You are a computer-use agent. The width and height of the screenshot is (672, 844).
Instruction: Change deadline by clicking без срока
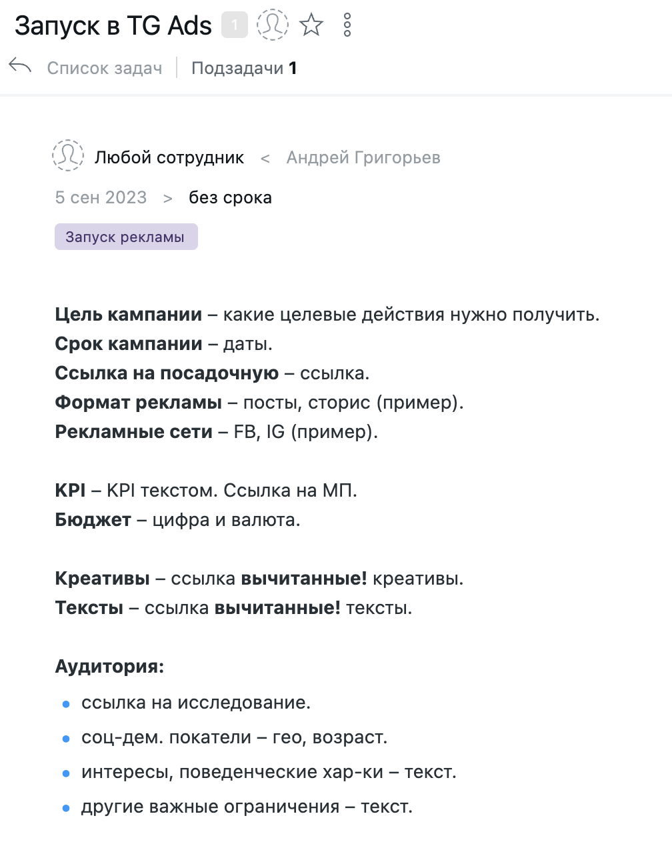coord(230,197)
